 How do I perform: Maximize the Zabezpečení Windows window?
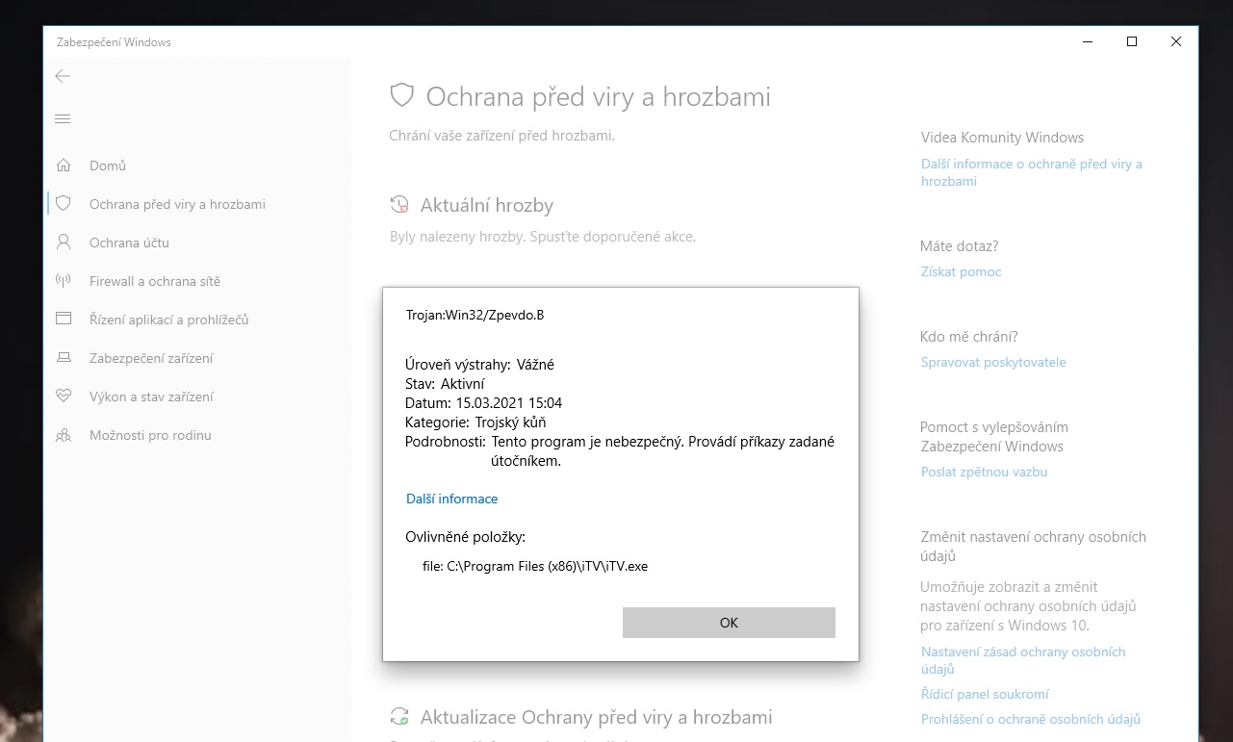pyautogui.click(x=1132, y=41)
